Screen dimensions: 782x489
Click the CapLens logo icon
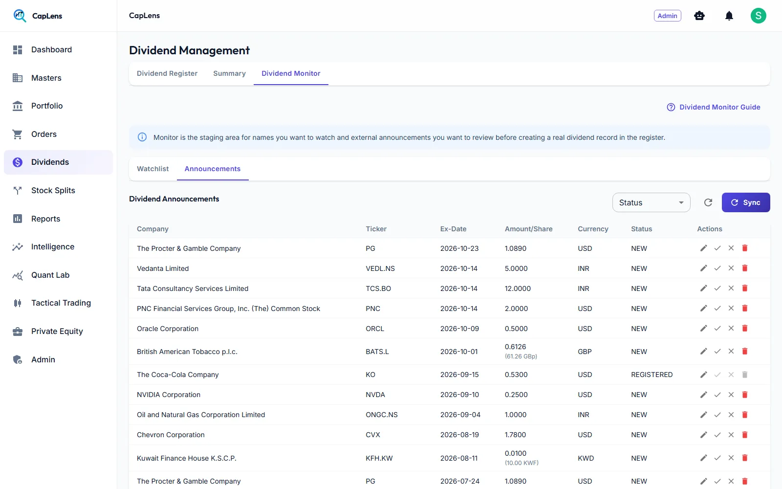click(20, 16)
